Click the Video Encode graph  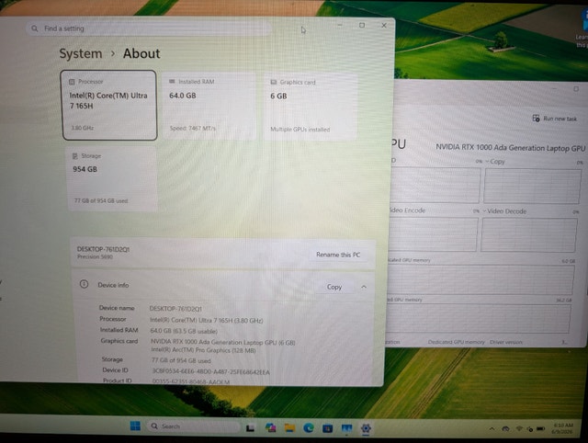(x=433, y=234)
